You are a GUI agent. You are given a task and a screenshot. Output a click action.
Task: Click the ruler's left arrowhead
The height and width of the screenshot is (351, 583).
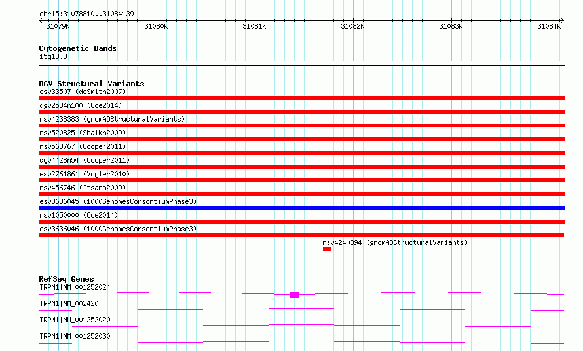coord(41,20)
